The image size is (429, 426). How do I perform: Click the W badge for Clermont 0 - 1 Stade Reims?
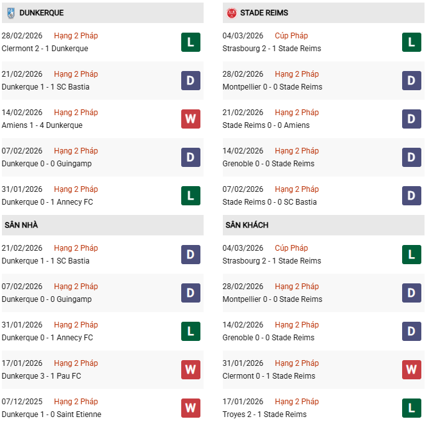click(412, 370)
